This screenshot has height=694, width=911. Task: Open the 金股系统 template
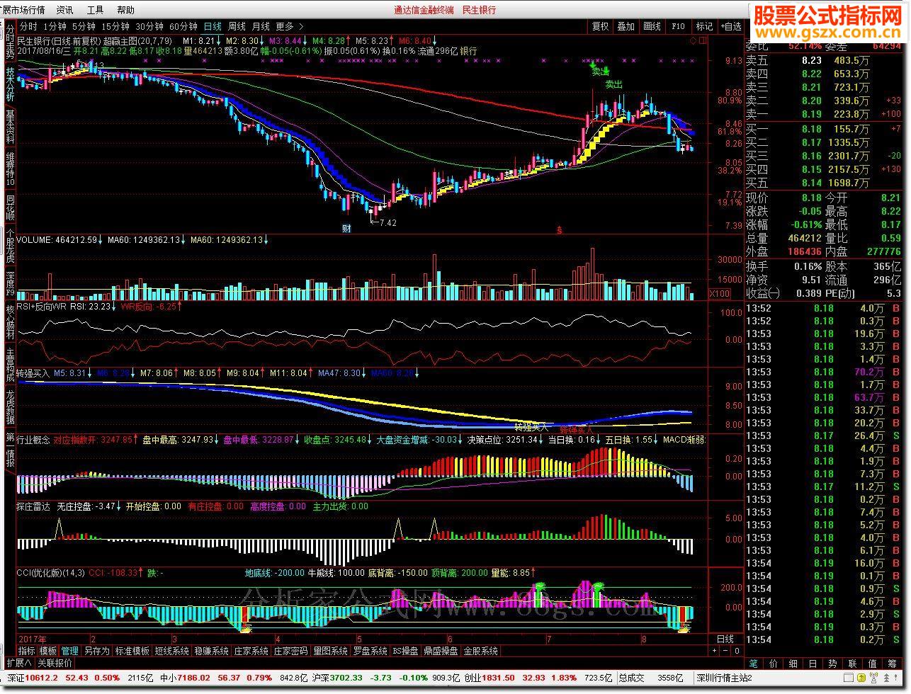point(481,651)
